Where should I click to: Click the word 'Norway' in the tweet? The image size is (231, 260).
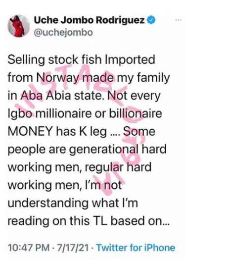point(58,78)
